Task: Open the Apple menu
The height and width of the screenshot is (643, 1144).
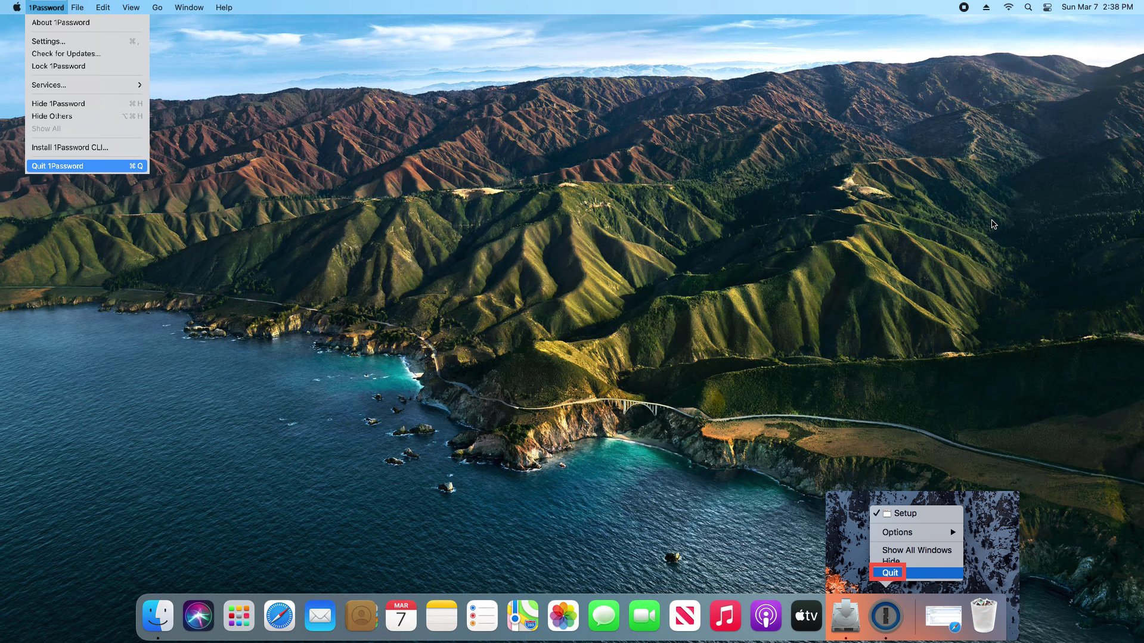Action: (x=17, y=7)
